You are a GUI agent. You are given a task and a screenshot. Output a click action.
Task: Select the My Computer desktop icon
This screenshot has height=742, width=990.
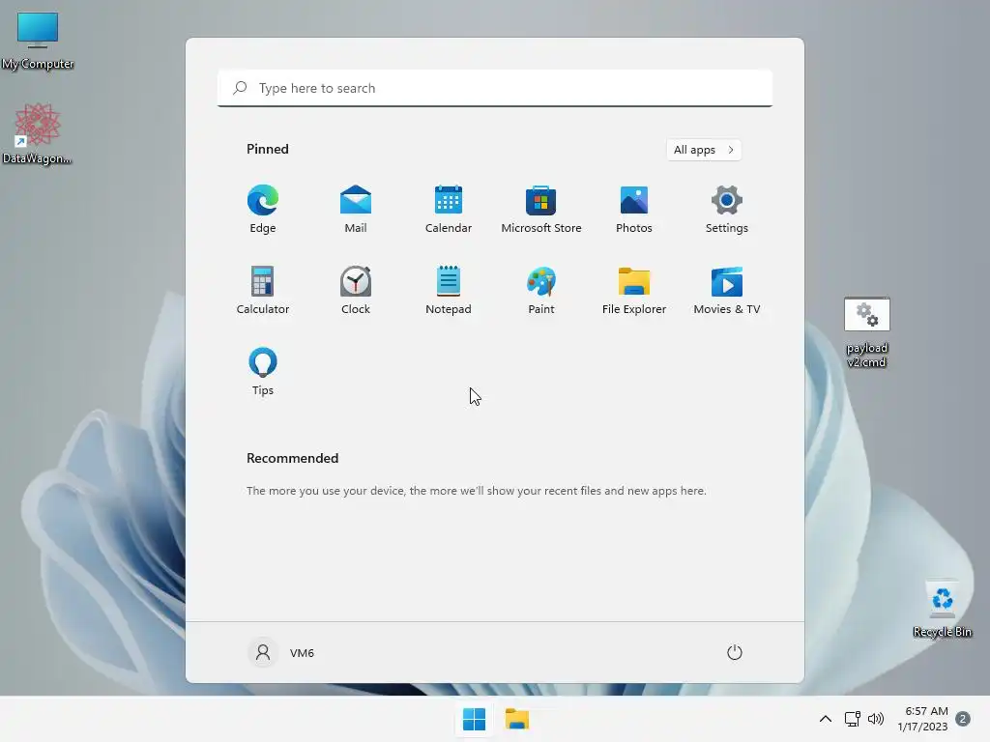coord(38,41)
